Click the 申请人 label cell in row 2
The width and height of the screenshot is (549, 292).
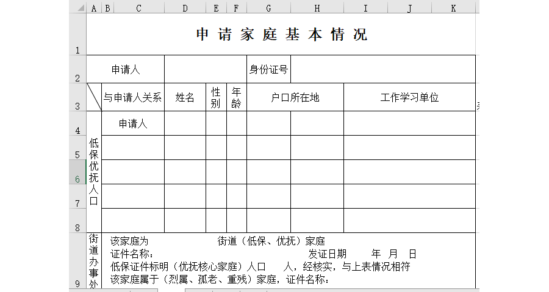point(125,69)
